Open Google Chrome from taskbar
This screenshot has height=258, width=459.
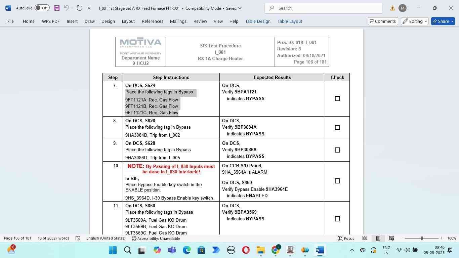point(276,250)
